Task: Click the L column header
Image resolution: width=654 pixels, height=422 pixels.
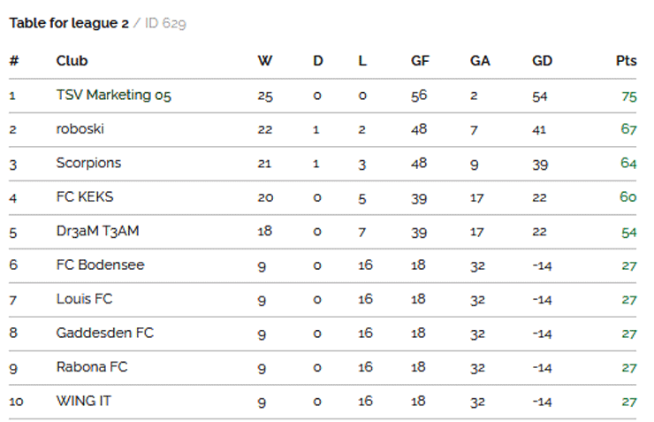Action: tap(362, 61)
